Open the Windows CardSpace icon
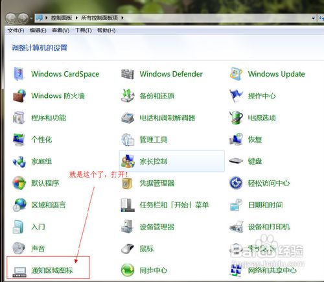Viewport: 324px width, 282px height. pos(19,74)
